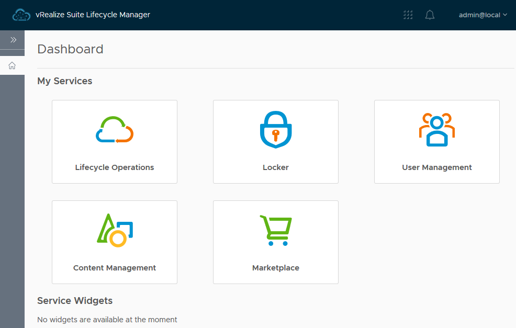516x328 pixels.
Task: Go to Home via sidebar house icon
Action: 12,65
